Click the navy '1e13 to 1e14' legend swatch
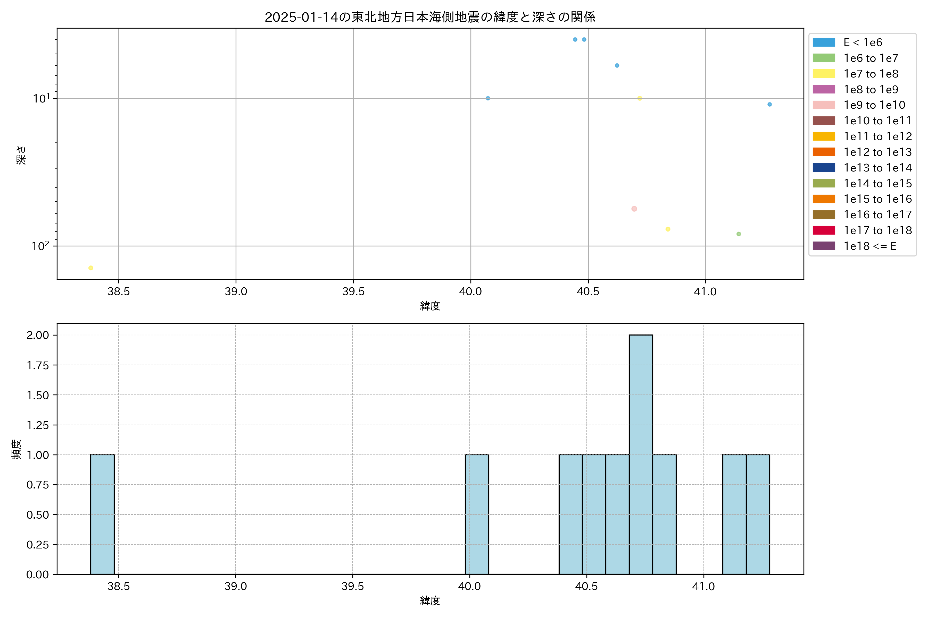928x618 pixels. (823, 168)
